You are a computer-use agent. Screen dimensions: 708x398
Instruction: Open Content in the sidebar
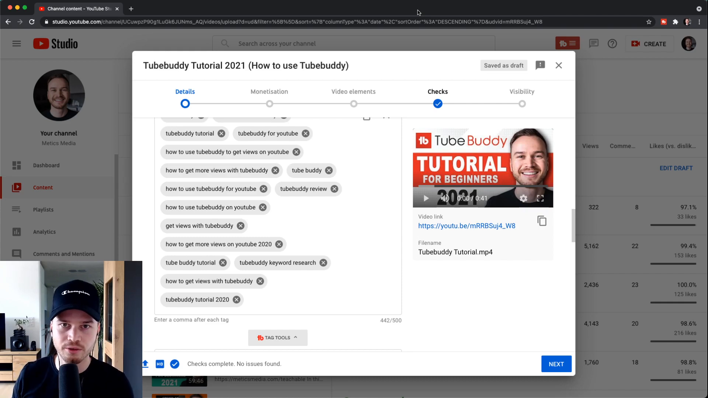click(x=43, y=187)
